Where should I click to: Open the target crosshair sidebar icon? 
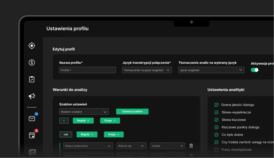coord(32,45)
